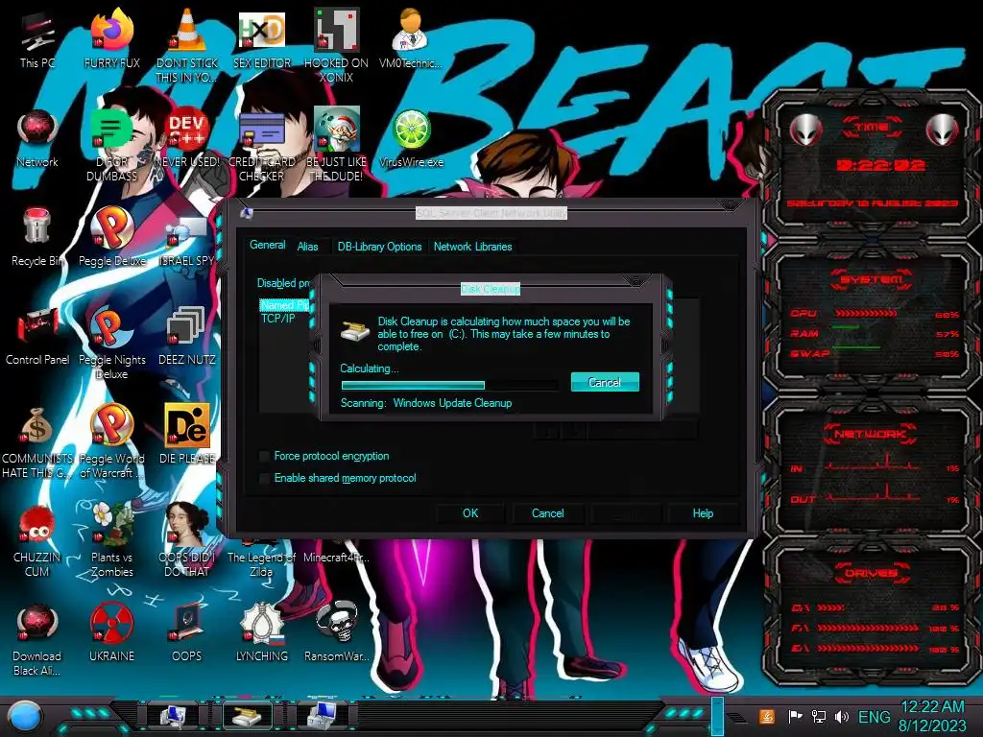983x737 pixels.
Task: Click Cancel in the Client Network Utility
Action: pos(548,513)
